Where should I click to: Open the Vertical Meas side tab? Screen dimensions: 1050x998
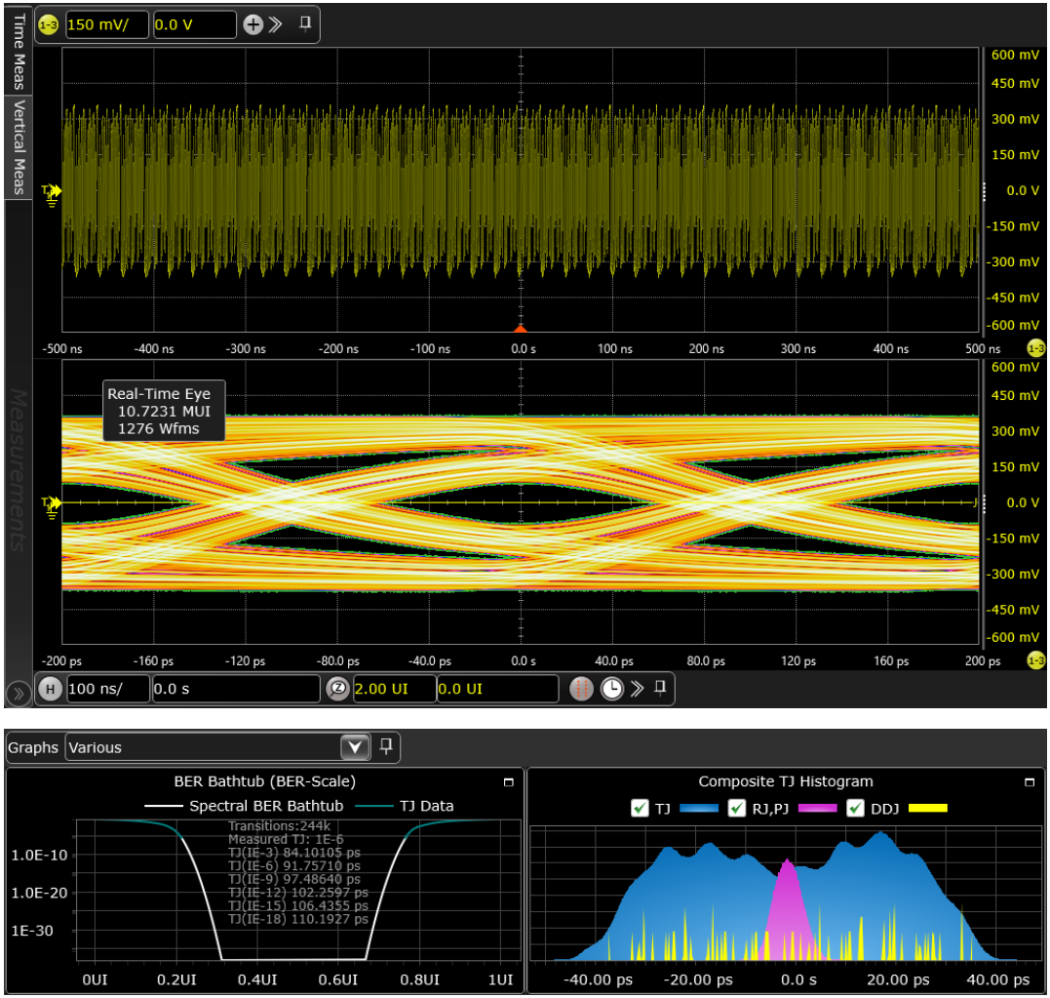click(19, 146)
